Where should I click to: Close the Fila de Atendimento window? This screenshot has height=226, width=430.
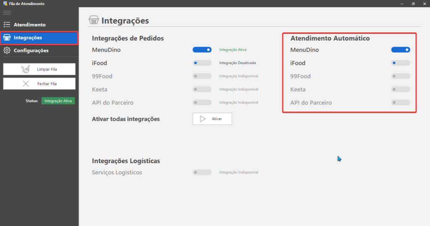(x=425, y=3)
